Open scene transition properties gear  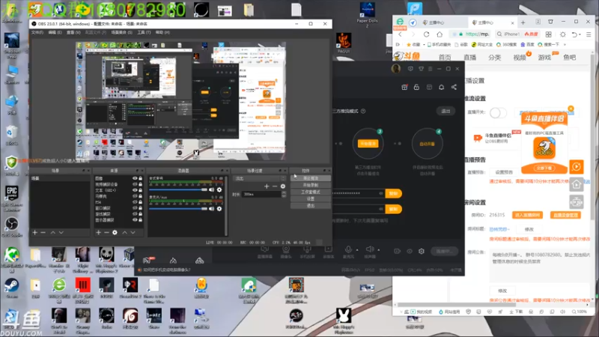coord(283,186)
